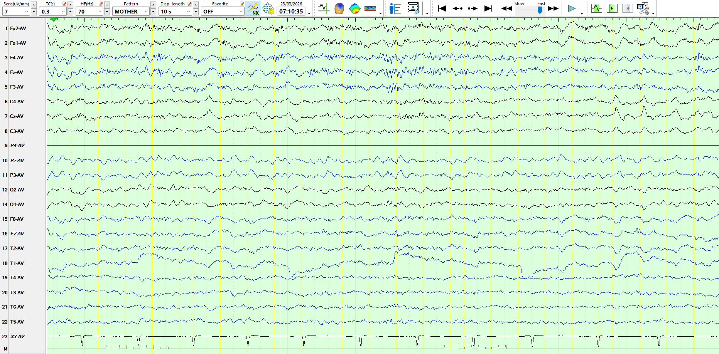Click the green page-forward play icon
Image resolution: width=719 pixels, height=354 pixels.
[612, 8]
